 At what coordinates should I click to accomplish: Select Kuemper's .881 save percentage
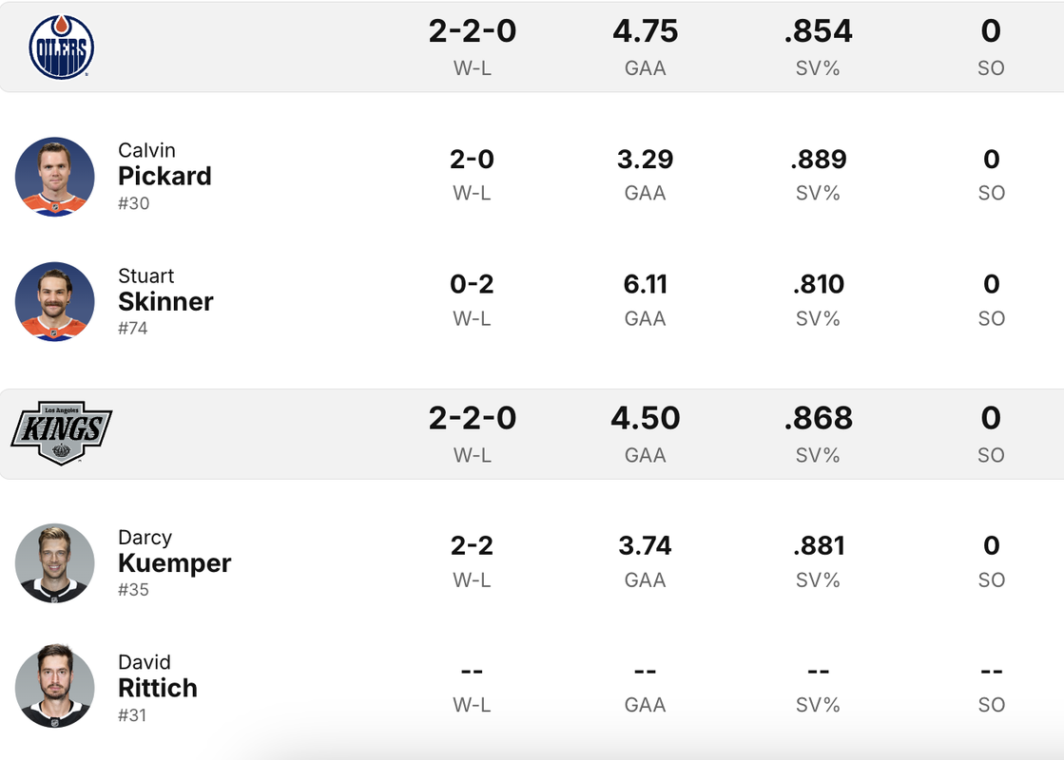pos(818,545)
